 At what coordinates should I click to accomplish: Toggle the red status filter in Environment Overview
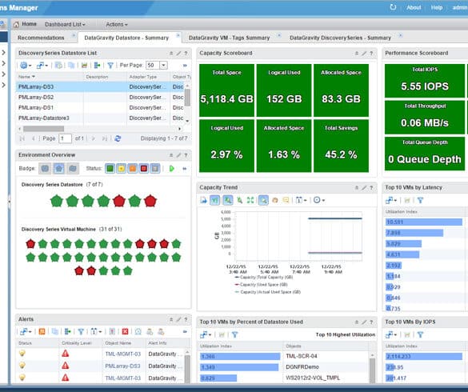click(x=144, y=168)
